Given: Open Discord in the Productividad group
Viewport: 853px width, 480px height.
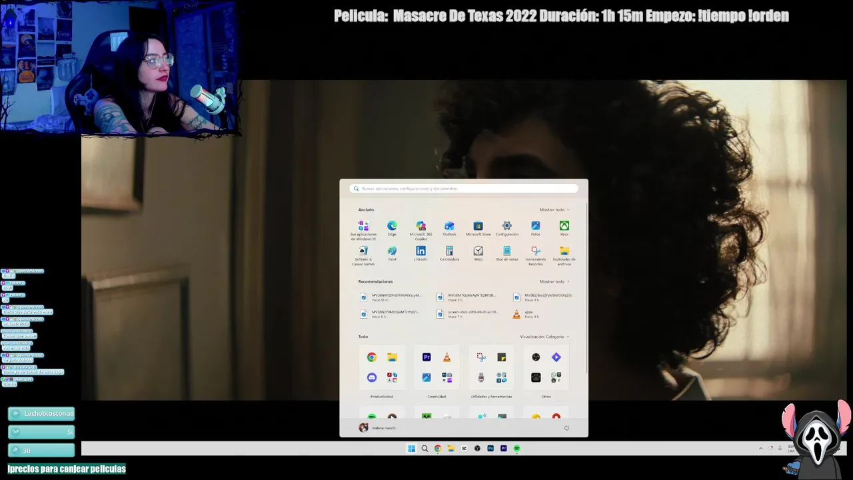Looking at the screenshot, I should 372,377.
